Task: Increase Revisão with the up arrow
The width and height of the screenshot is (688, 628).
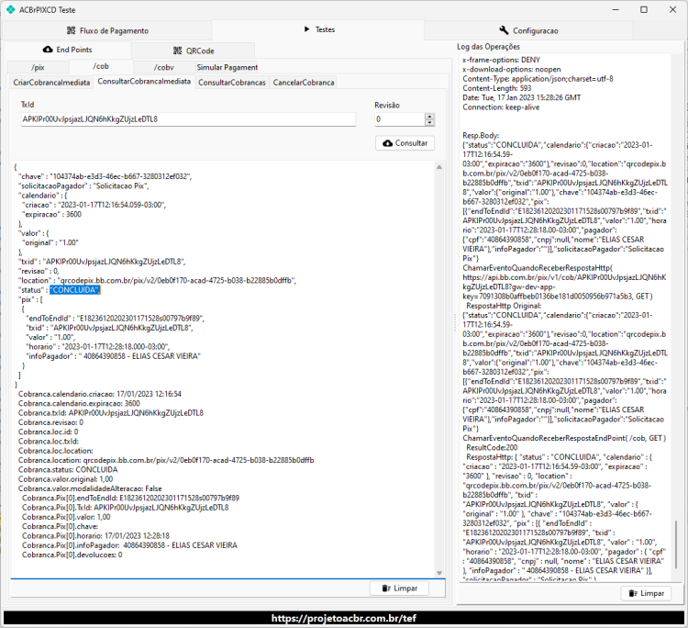Action: [429, 117]
